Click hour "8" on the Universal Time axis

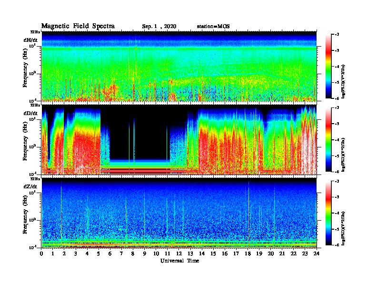133,253
